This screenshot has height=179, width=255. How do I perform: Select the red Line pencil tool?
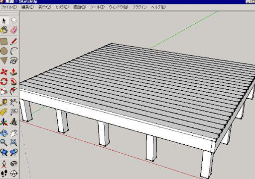coord(14,42)
